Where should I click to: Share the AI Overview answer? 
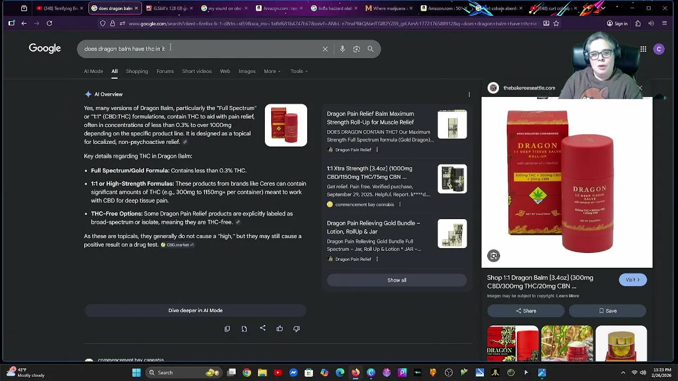pyautogui.click(x=263, y=328)
